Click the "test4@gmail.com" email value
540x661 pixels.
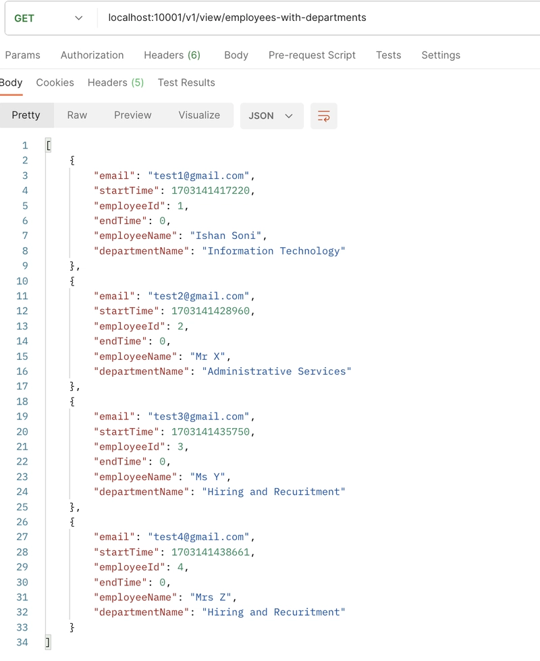(198, 537)
